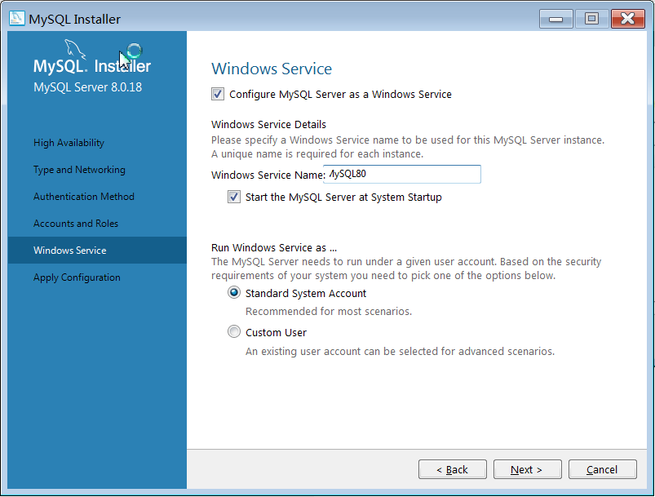Click "MySQL Server 8.0.18" text
The image size is (655, 497).
click(x=88, y=87)
